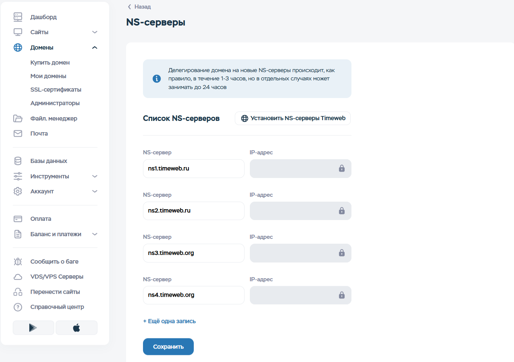Click the ns3.timeweb.org NS-server field

(x=194, y=253)
